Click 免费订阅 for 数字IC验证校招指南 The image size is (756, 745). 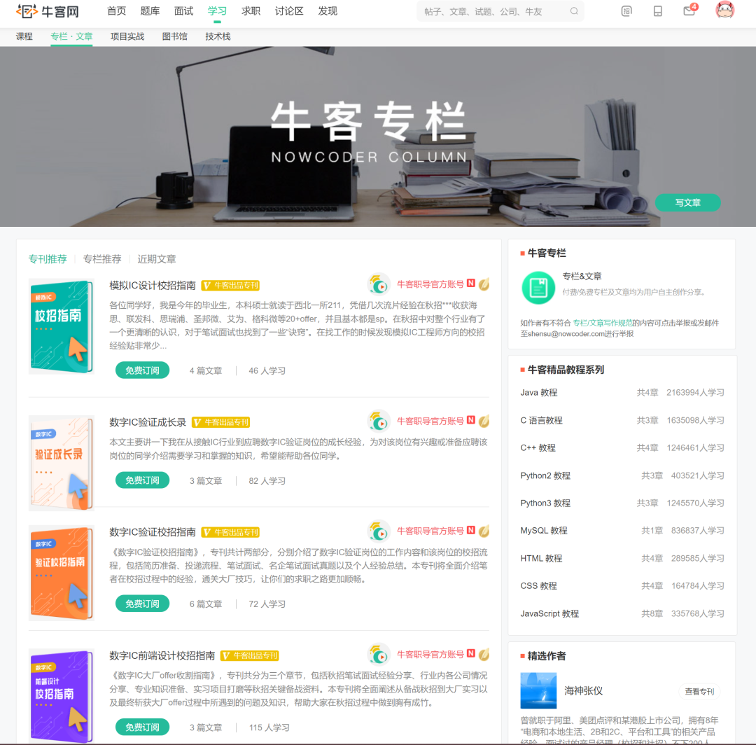click(142, 604)
